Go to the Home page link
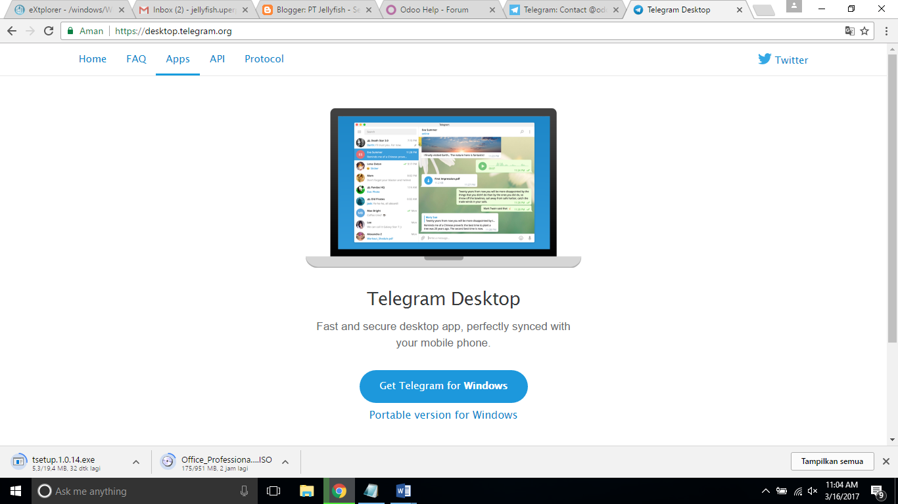This screenshot has height=504, width=898. coord(93,58)
